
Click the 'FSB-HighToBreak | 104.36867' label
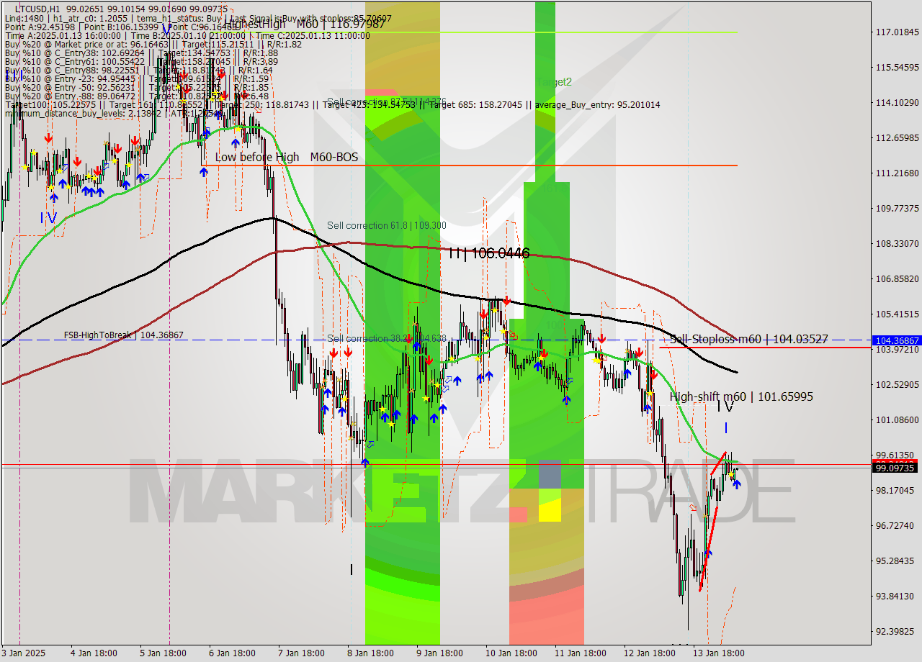(124, 335)
